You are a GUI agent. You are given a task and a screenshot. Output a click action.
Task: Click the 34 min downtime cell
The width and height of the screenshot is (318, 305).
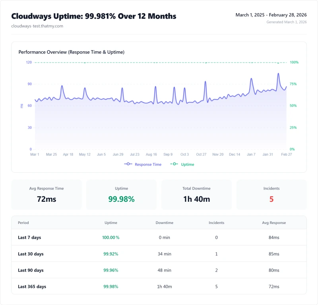click(165, 254)
